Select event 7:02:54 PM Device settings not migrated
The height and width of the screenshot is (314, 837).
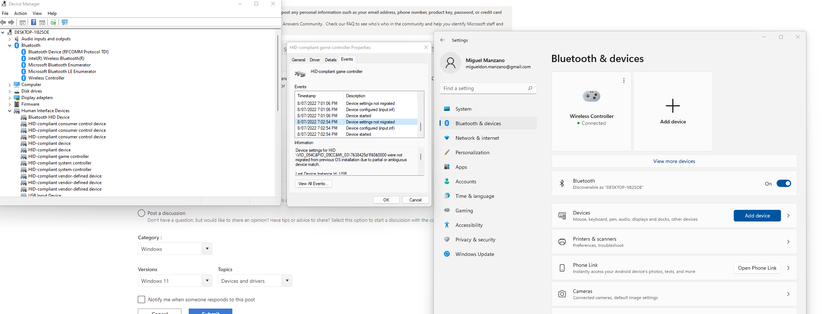point(356,122)
